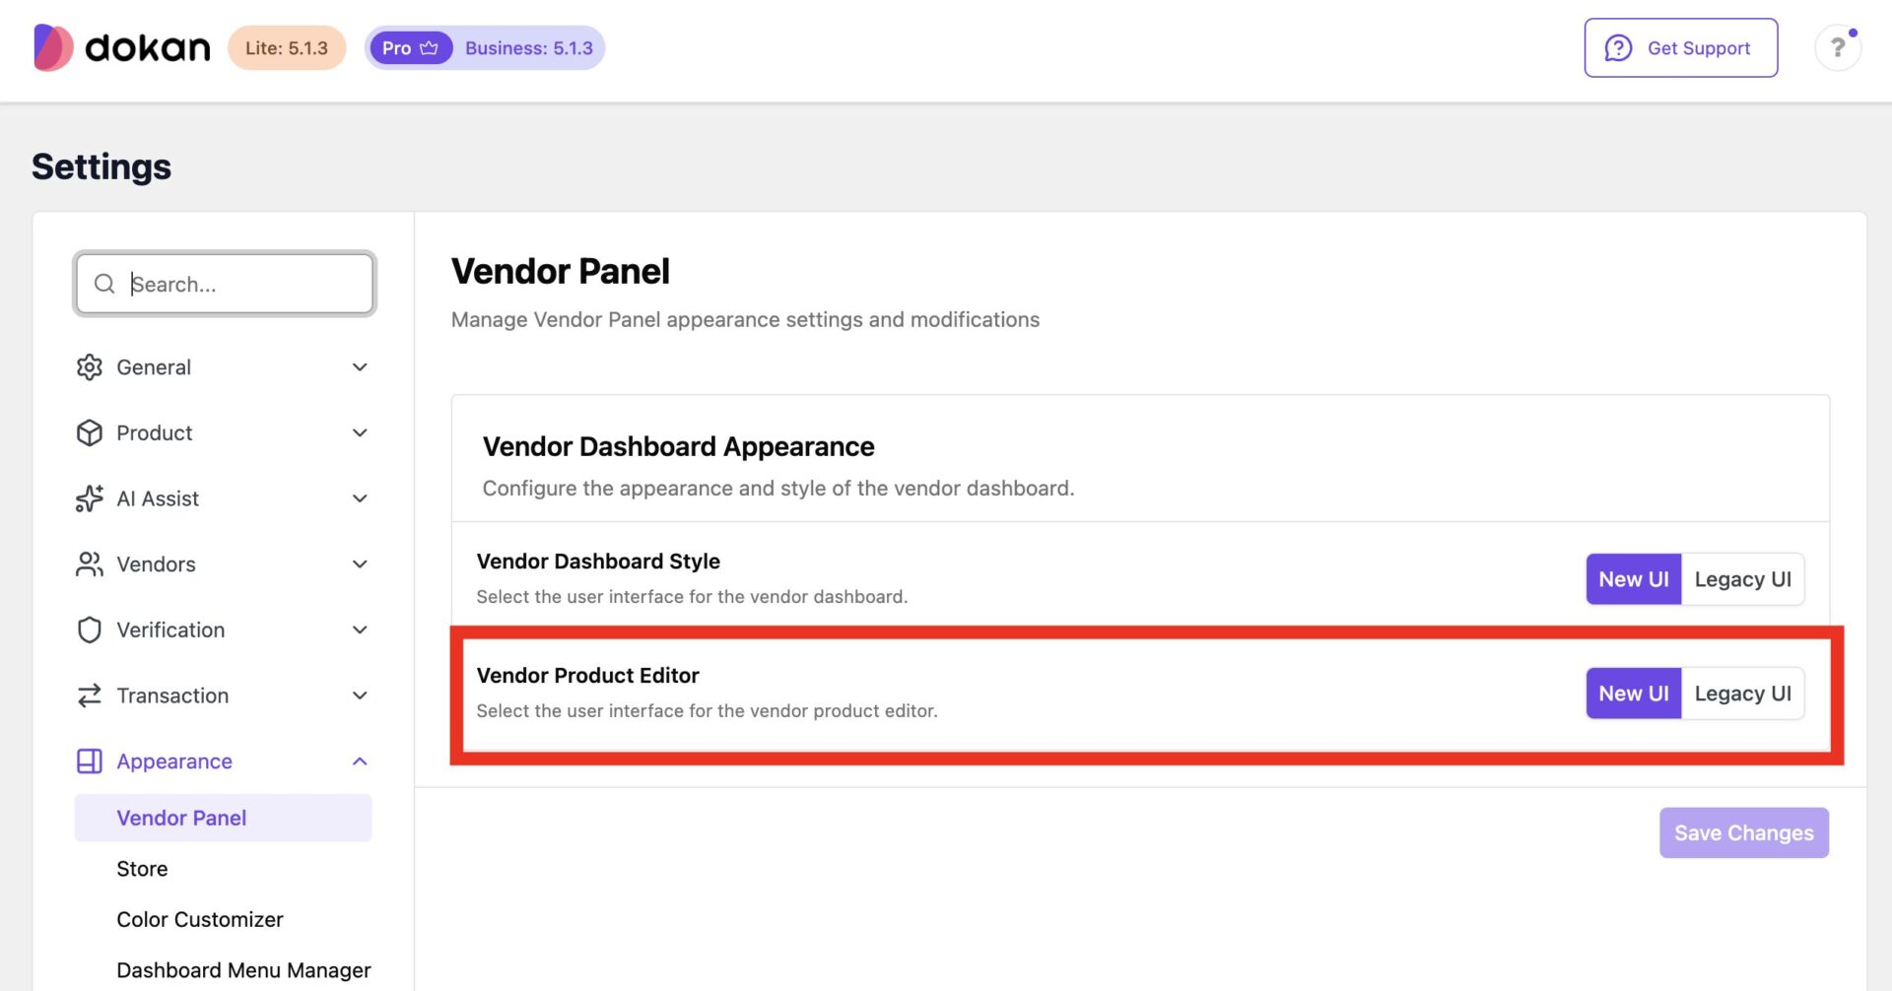The width and height of the screenshot is (1892, 991).
Task: Click the Save Changes button
Action: (1744, 833)
